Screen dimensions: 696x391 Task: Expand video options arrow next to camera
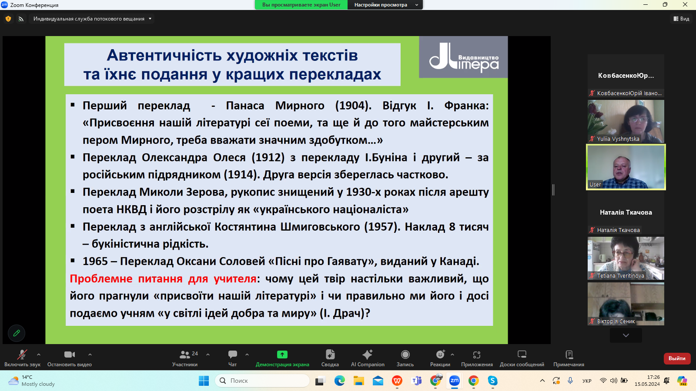coord(90,355)
